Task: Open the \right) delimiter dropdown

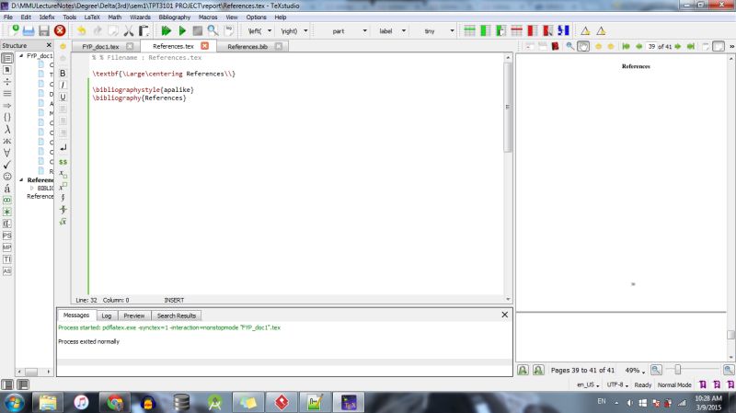Action: (305, 31)
